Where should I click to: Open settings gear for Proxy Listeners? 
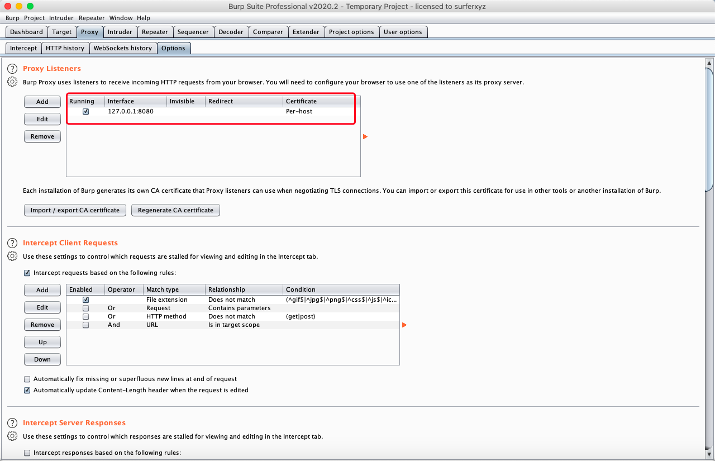[12, 82]
